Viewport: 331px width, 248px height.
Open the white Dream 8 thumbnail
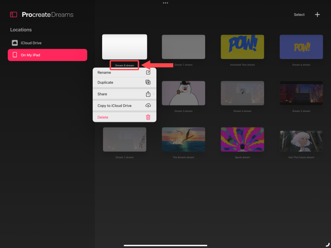pos(125,47)
